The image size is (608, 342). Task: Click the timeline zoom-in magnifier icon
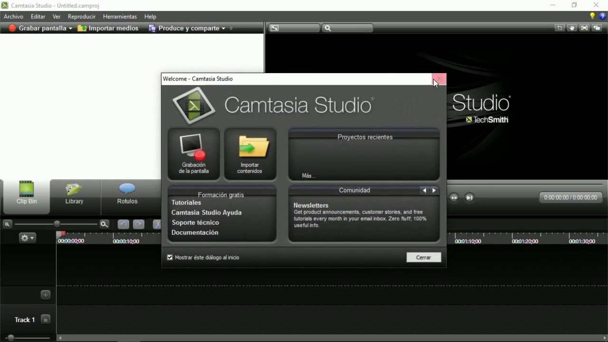click(104, 224)
